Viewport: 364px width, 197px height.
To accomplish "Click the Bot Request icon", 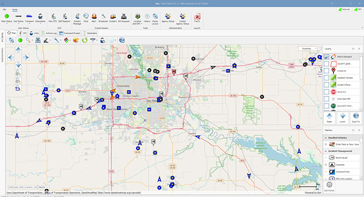I will tap(124, 18).
